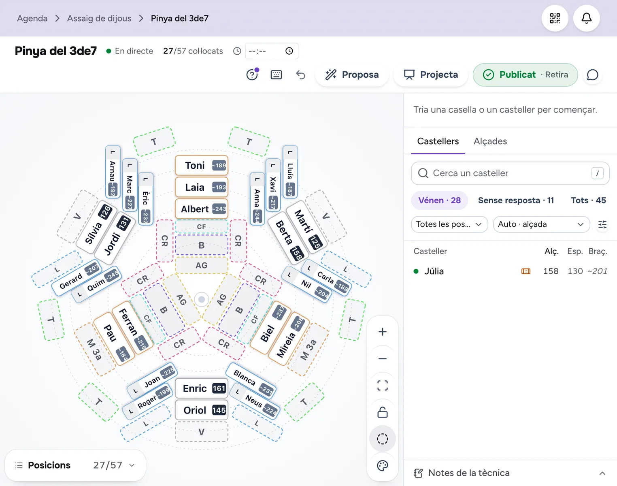Open the help question mark icon
Viewport: 617px width, 486px height.
(x=252, y=75)
